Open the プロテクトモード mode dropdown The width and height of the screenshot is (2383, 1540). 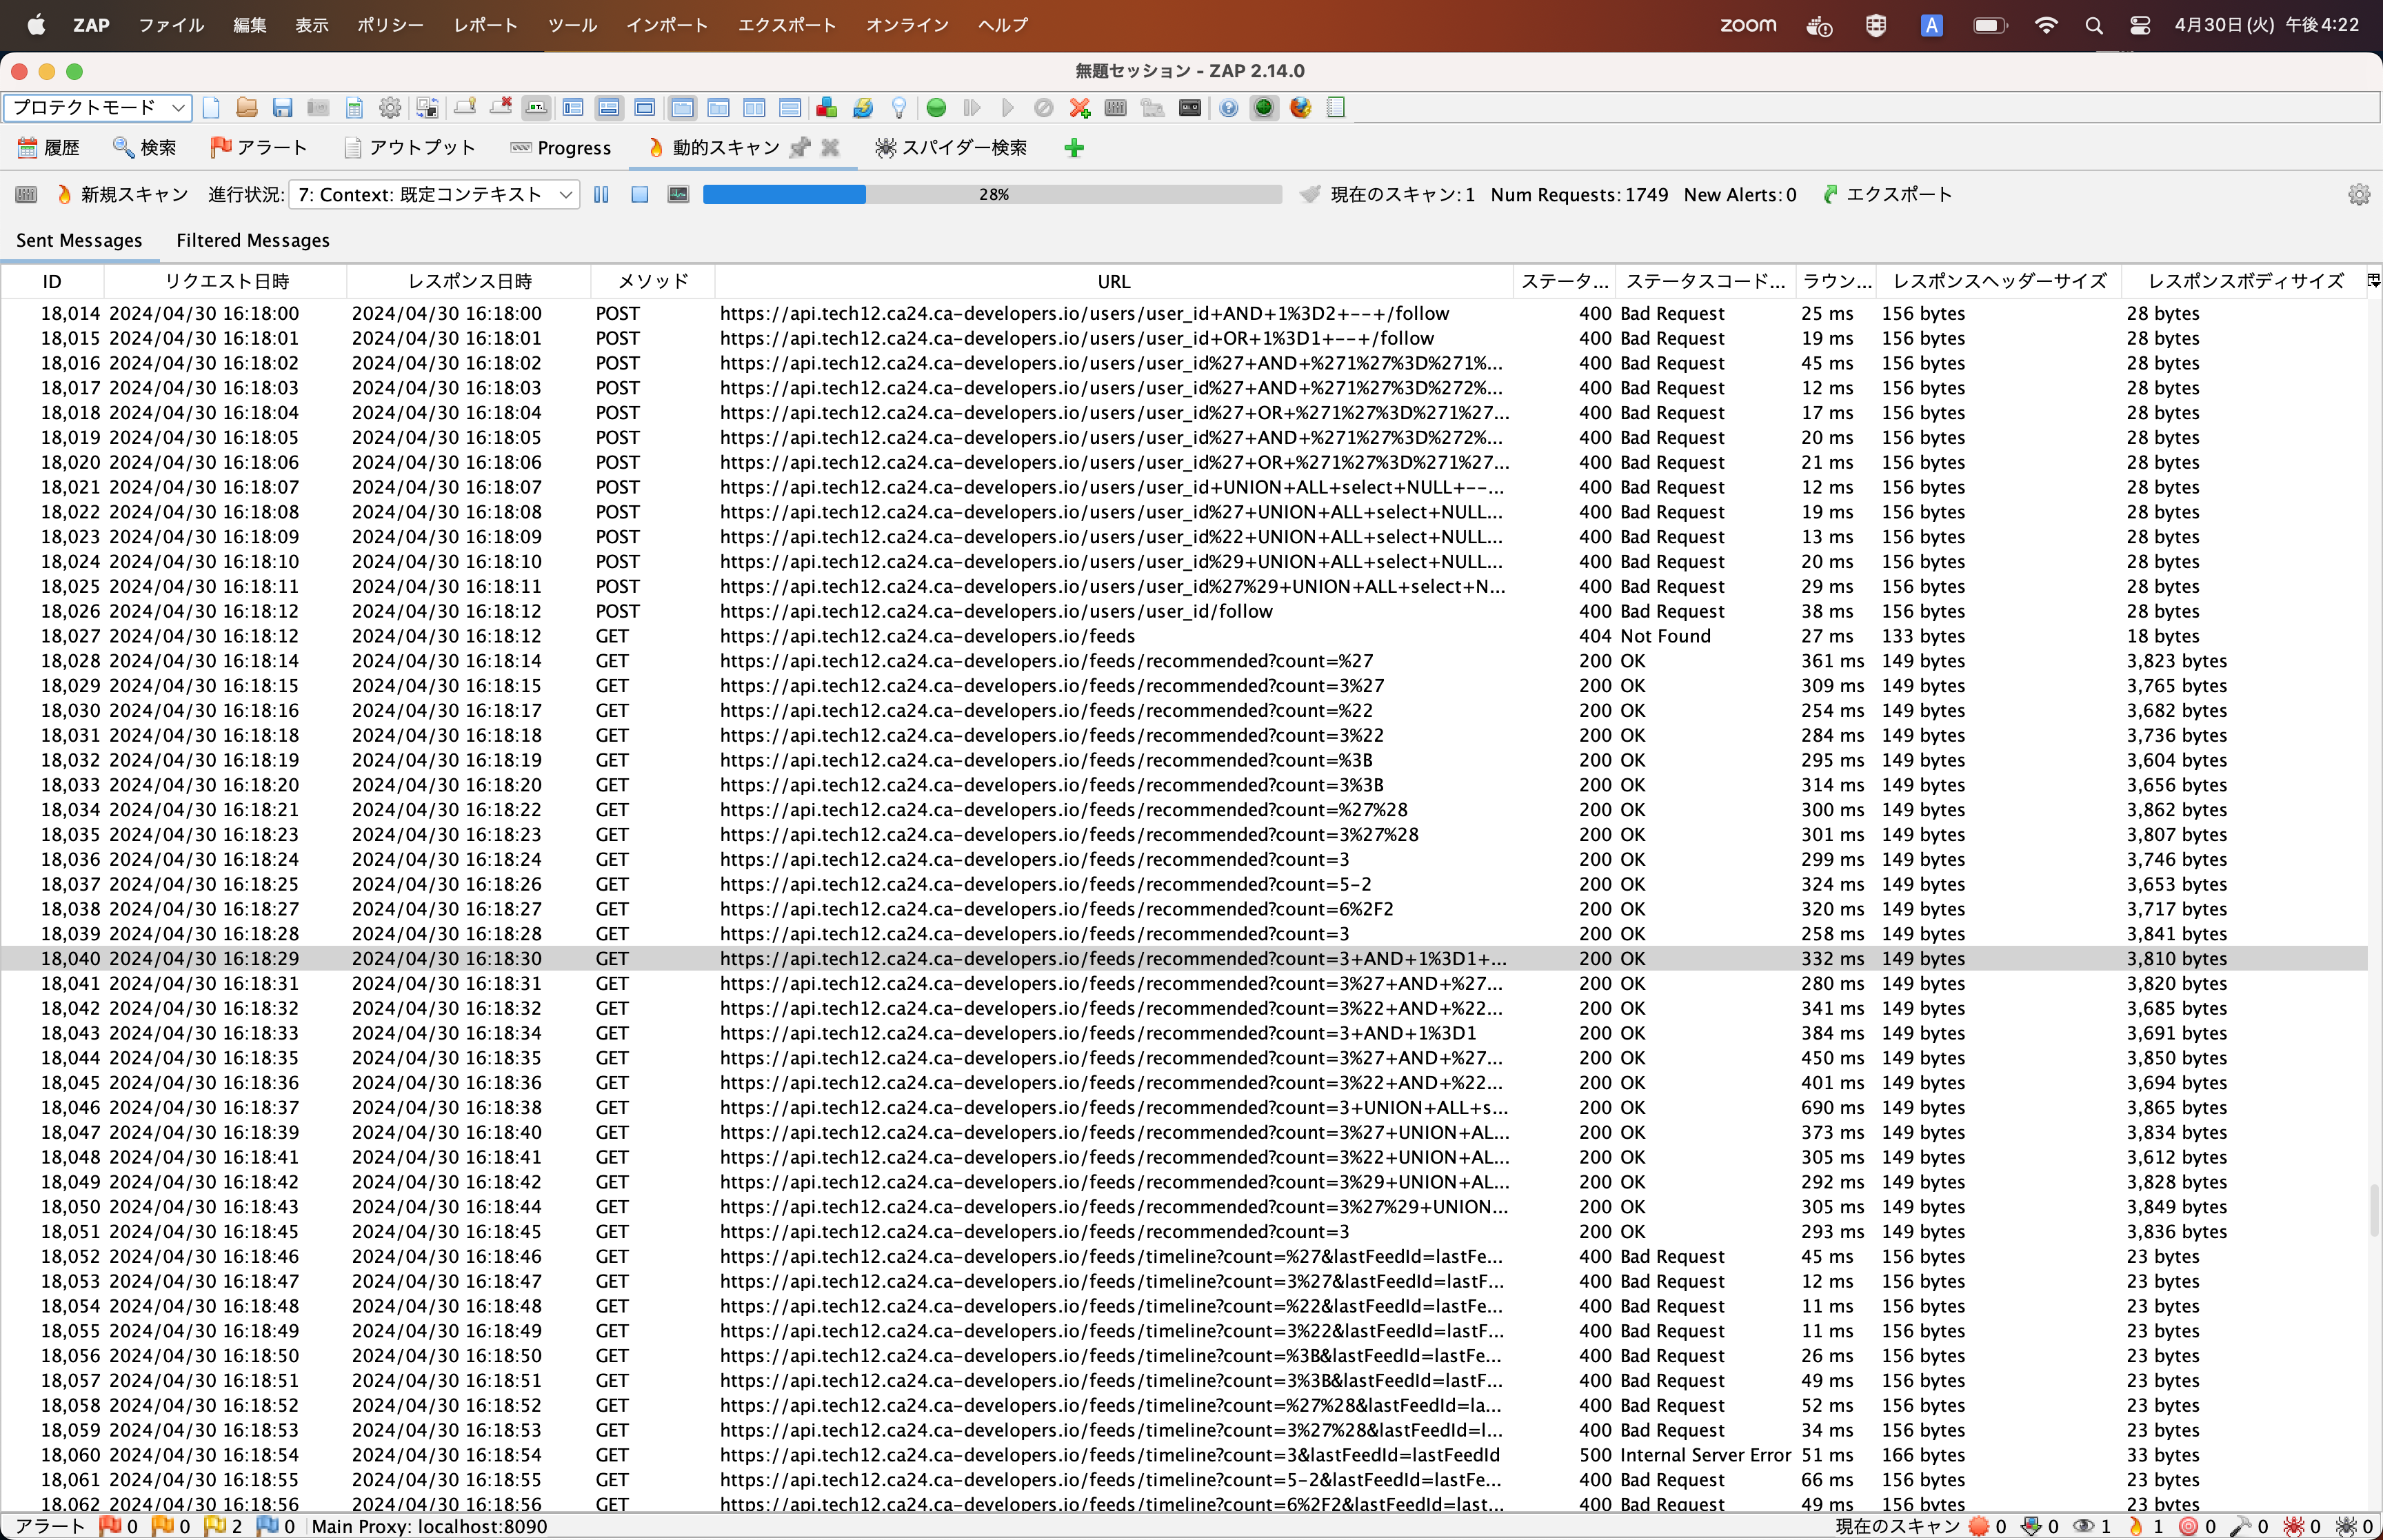(97, 107)
